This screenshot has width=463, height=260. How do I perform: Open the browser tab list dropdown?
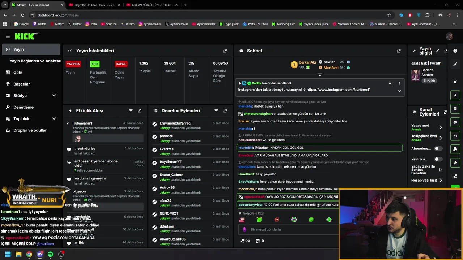(x=5, y=5)
